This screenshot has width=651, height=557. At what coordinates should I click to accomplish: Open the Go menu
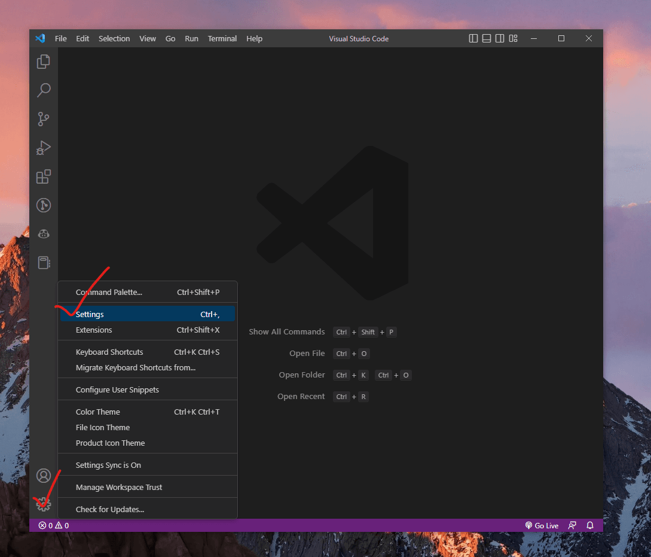(x=170, y=39)
